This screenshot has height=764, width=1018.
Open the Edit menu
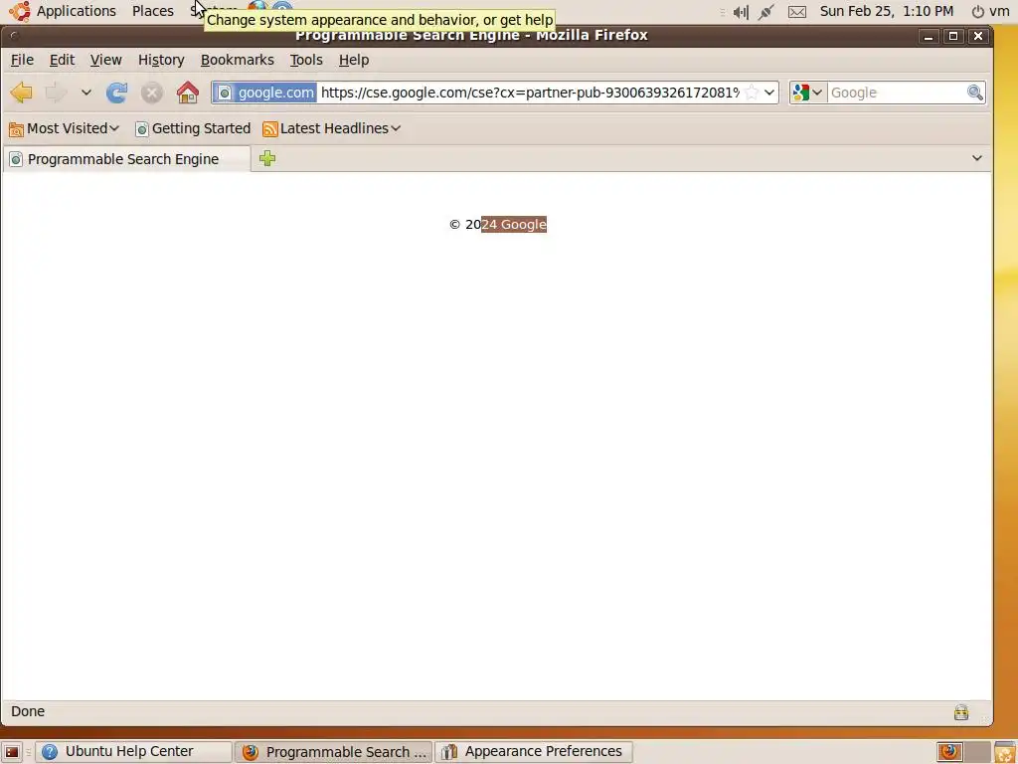coord(62,60)
